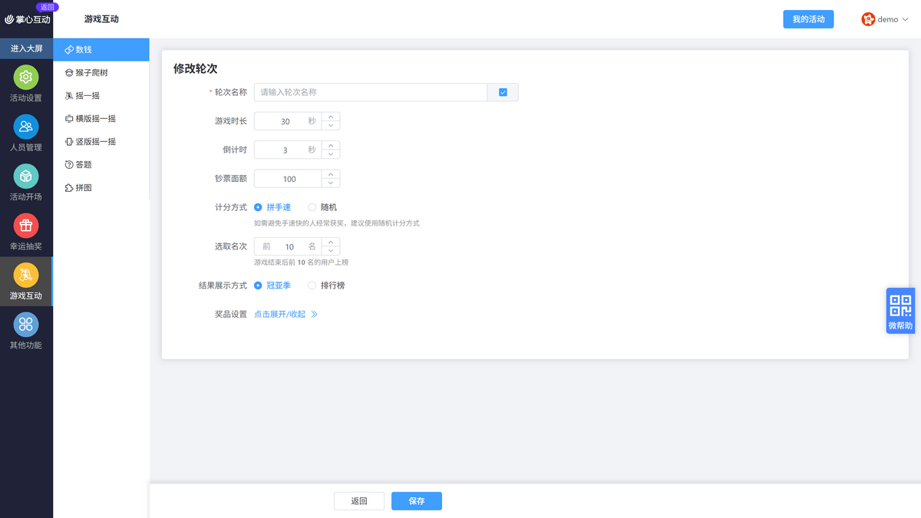Select 横版摇一摇 menu item
The image size is (921, 518).
(101, 119)
